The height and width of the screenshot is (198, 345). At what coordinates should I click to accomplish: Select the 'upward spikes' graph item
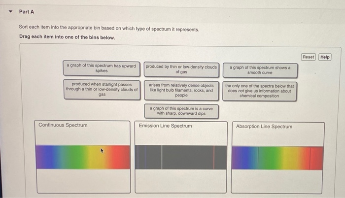102,68
